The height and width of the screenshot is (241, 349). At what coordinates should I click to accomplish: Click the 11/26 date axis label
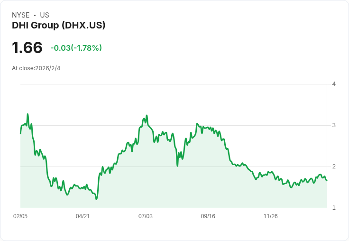(270, 216)
